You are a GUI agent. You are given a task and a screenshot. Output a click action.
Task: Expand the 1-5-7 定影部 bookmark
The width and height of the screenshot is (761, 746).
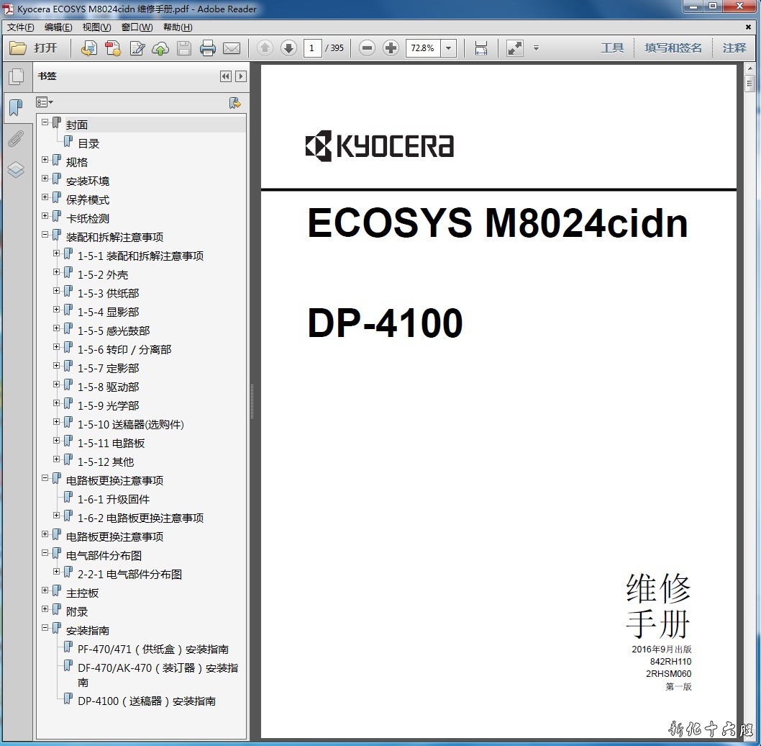(x=56, y=366)
